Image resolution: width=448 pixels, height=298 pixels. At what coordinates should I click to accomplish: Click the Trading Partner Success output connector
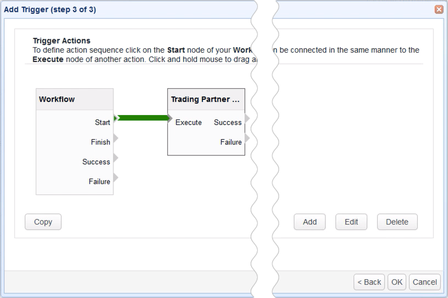[247, 118]
